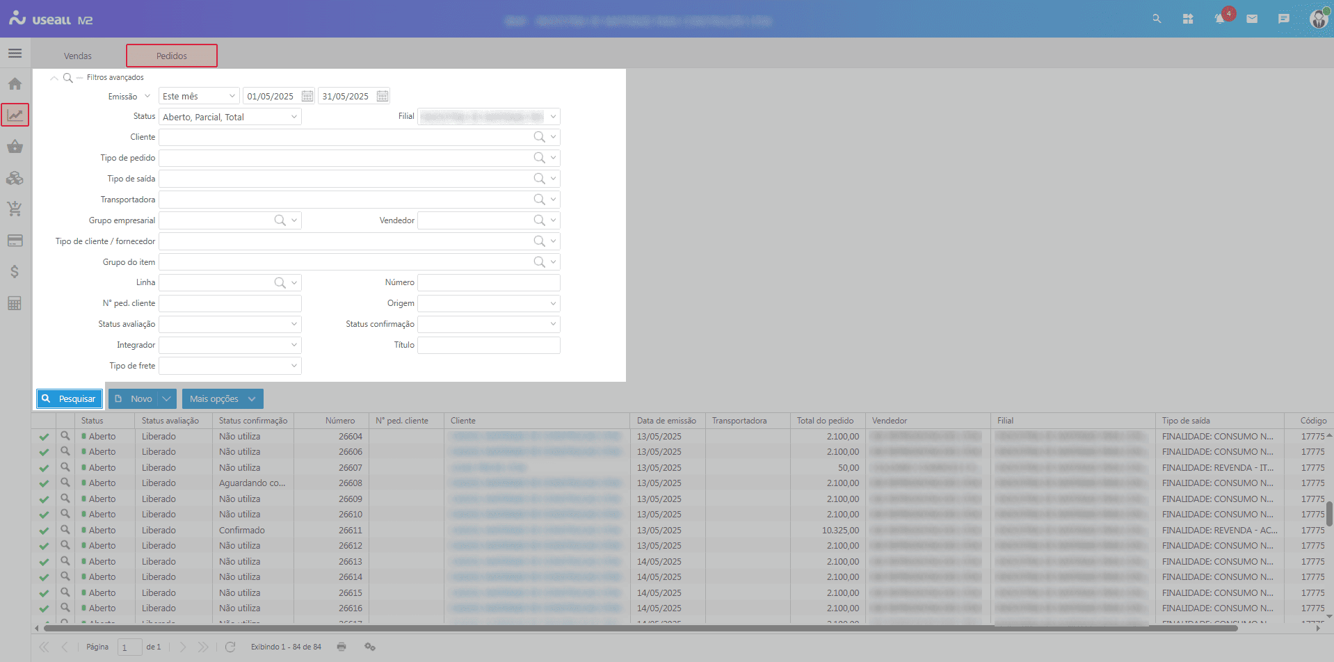The height and width of the screenshot is (662, 1334).
Task: Open calendar picker for start date 01/05/2025
Action: (x=307, y=96)
